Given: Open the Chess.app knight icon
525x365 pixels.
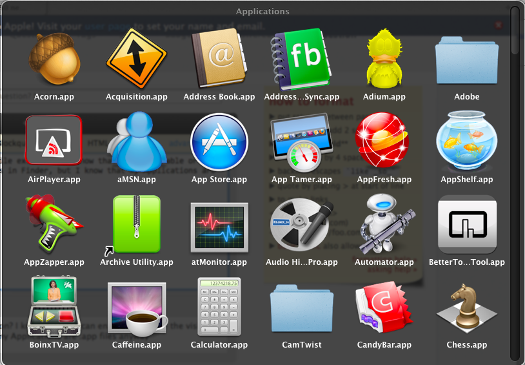Looking at the screenshot, I should pyautogui.click(x=467, y=309).
